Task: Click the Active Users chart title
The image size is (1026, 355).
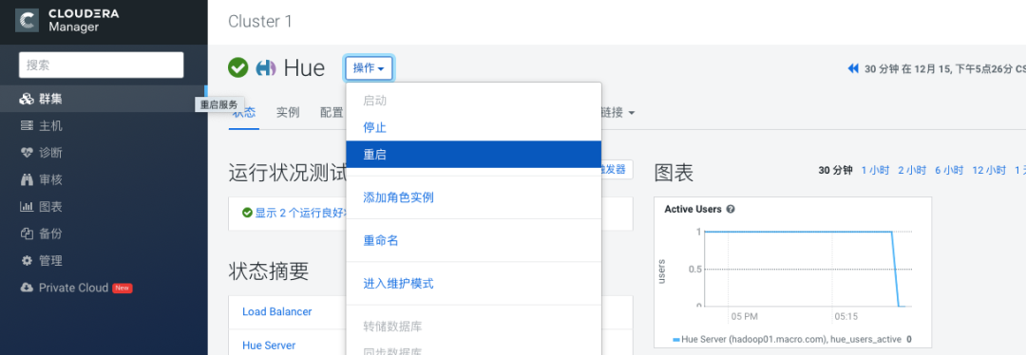Action: pos(693,209)
